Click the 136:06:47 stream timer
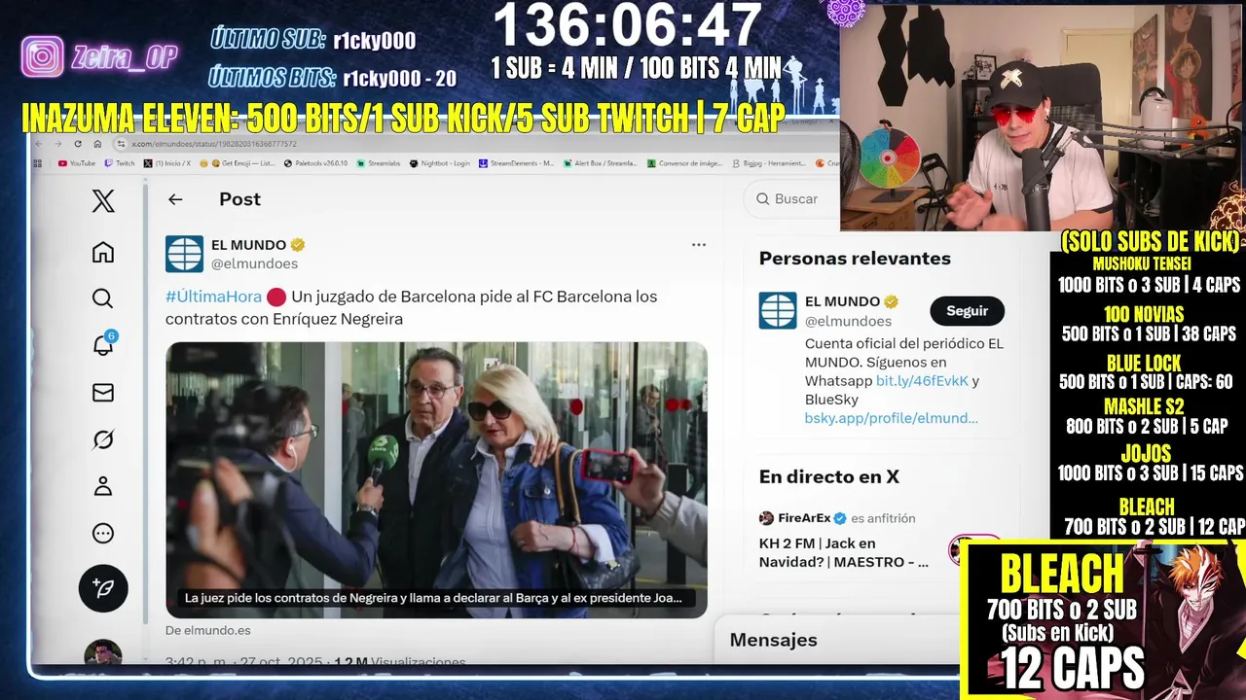Screen dimensions: 1246x700 627,26
